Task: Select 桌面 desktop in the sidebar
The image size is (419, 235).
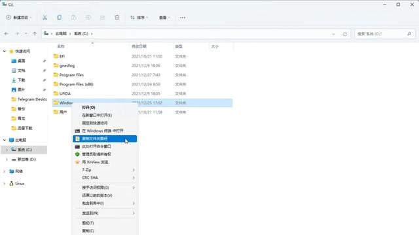Action: (x=22, y=61)
